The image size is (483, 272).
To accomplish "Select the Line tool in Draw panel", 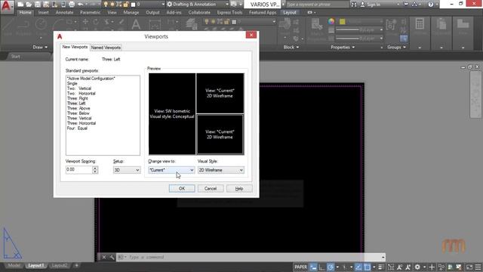I will click(x=8, y=26).
